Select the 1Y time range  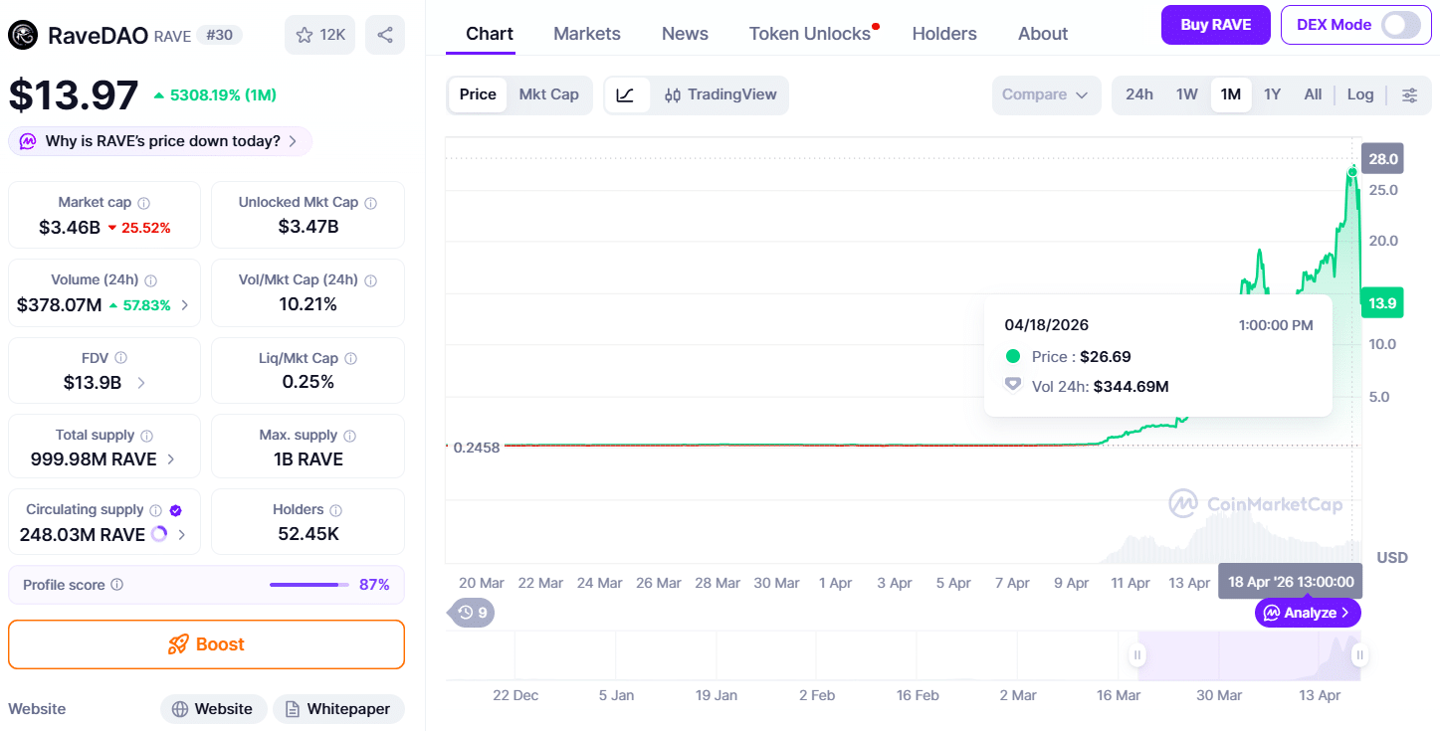(1272, 94)
